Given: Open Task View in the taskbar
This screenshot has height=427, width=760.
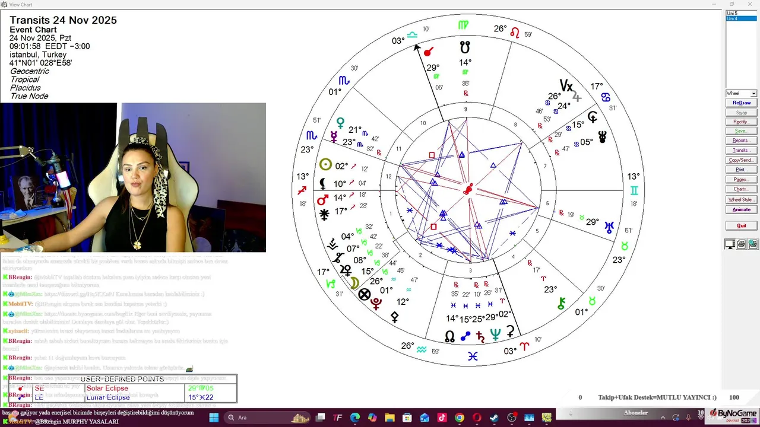Looking at the screenshot, I should (x=320, y=418).
